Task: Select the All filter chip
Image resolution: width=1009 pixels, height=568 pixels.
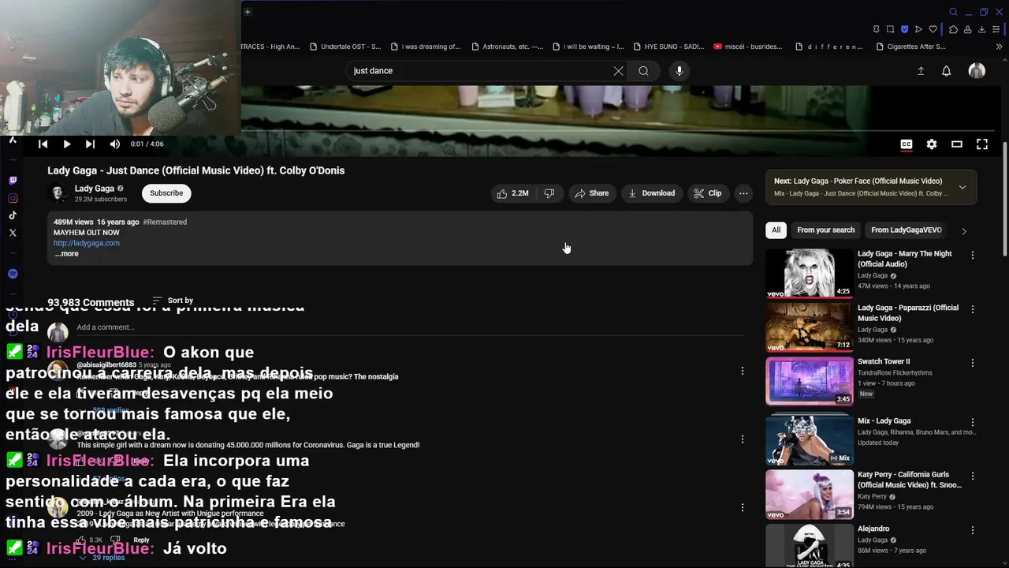Action: (776, 230)
